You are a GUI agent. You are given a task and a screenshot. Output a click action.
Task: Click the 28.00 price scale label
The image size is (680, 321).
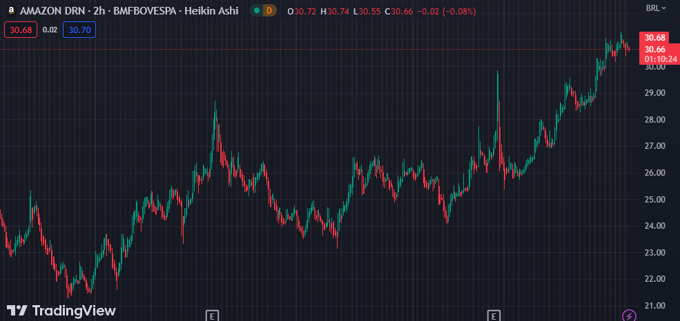click(655, 120)
